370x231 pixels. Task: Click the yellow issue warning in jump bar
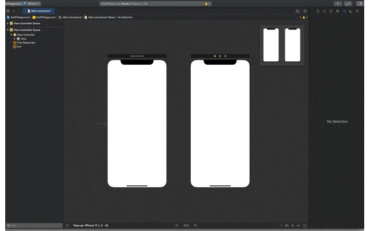[x=304, y=17]
